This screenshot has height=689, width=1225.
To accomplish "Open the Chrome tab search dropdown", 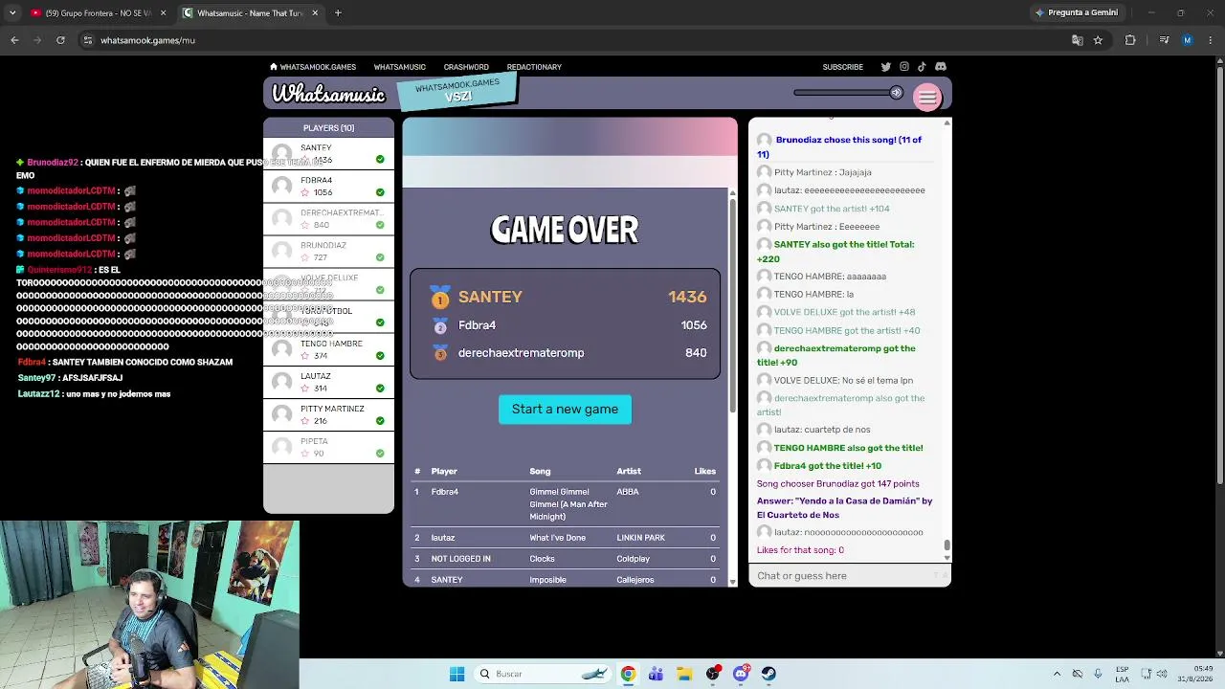I will coord(11,12).
